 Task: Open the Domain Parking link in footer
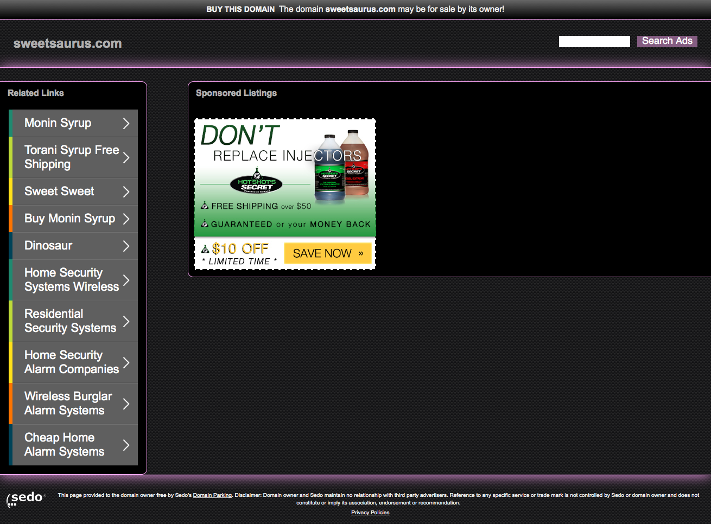pyautogui.click(x=212, y=495)
